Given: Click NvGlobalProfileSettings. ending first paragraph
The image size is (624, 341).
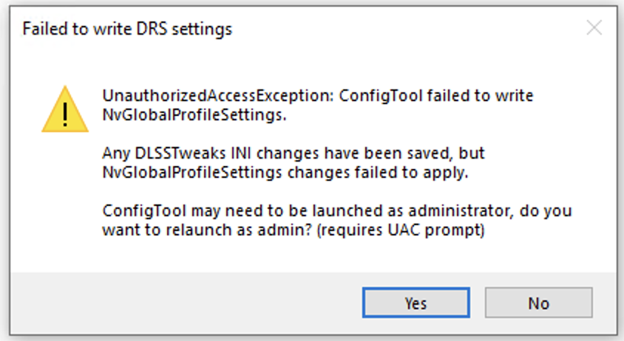Looking at the screenshot, I should point(194,115).
